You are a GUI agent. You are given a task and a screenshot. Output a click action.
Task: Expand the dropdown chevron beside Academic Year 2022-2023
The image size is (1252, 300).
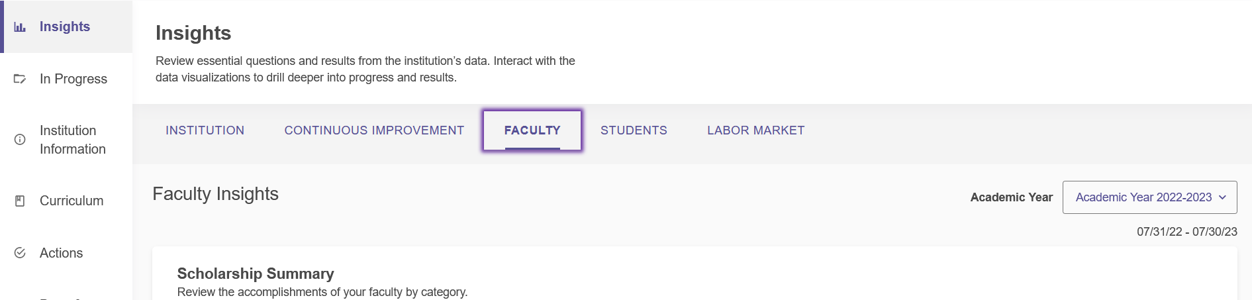coord(1222,197)
